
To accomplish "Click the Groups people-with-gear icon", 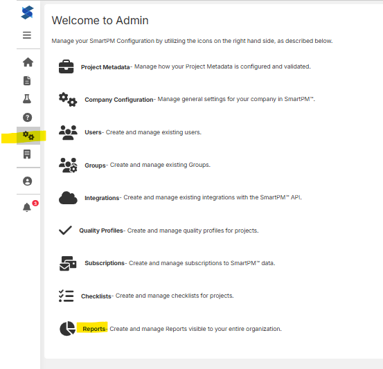I will pyautogui.click(x=68, y=165).
